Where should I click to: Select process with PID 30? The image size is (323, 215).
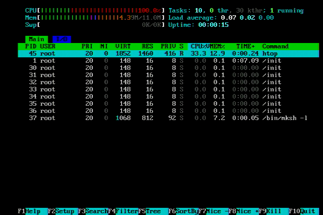168,68
